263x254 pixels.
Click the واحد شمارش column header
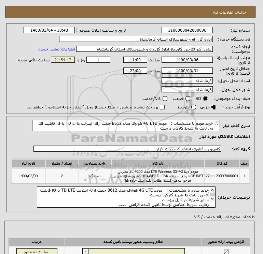pos(95,163)
